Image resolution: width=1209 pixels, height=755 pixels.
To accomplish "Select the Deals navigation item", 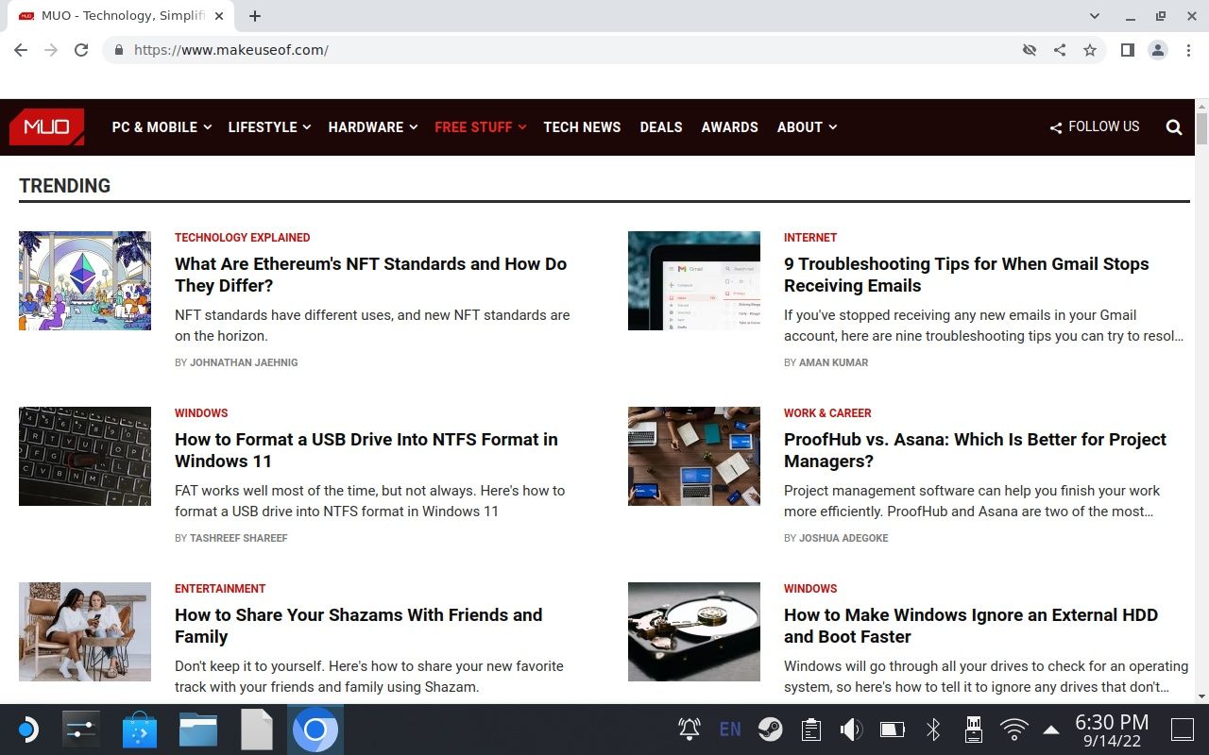I will pos(660,126).
